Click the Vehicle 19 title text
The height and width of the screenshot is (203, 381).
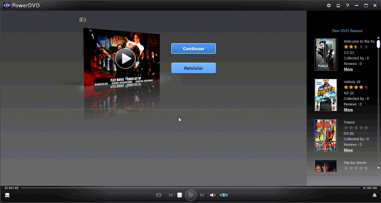pyautogui.click(x=352, y=82)
